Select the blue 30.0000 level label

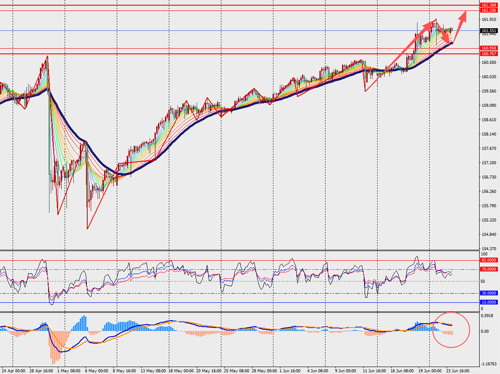point(489,293)
